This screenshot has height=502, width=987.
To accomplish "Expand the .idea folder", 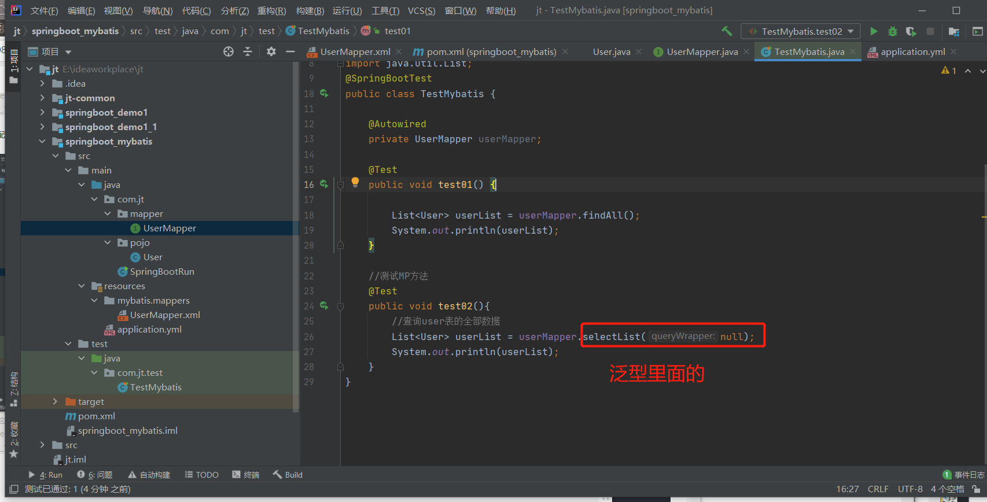I will click(x=42, y=83).
